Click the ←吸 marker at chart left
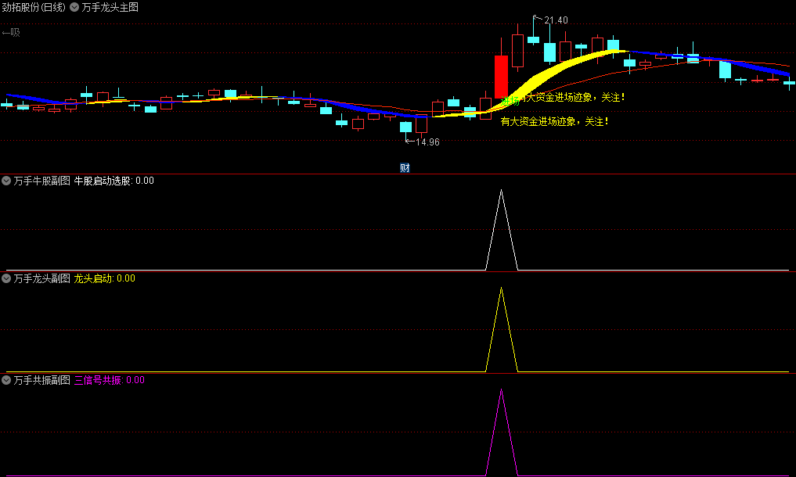This screenshot has height=477, width=796. 11,33
